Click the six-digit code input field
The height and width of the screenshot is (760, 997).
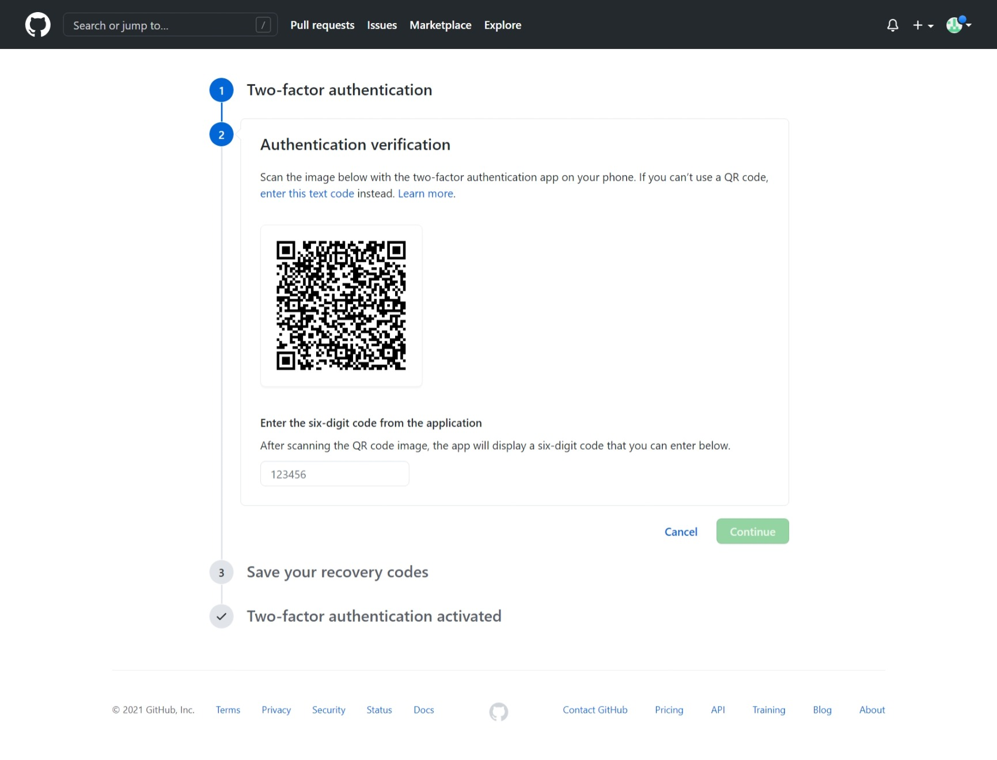[335, 473]
